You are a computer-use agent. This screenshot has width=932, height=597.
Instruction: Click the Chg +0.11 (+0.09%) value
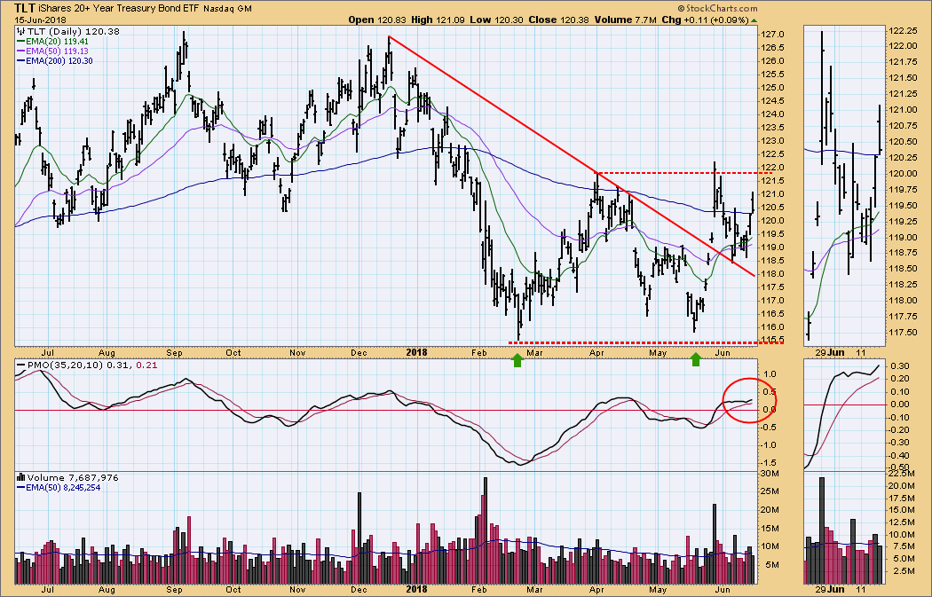coord(705,20)
